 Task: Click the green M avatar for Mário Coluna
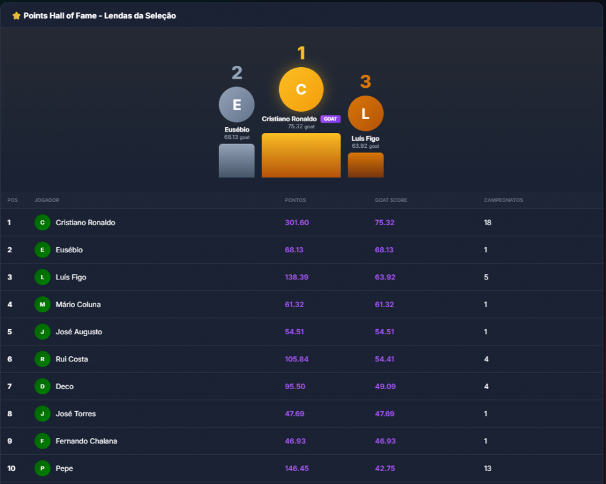tap(43, 305)
